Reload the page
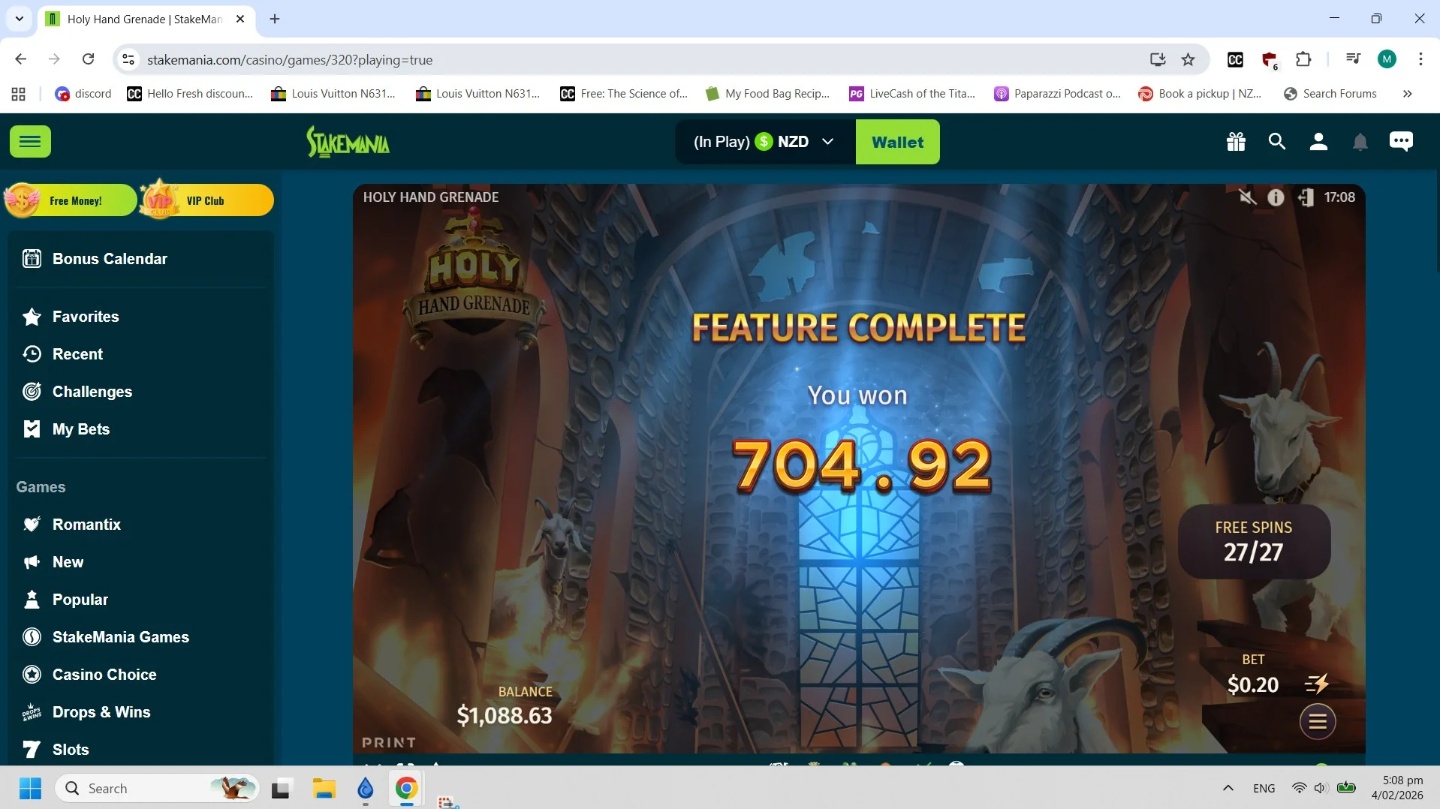Image resolution: width=1440 pixels, height=809 pixels. (88, 59)
